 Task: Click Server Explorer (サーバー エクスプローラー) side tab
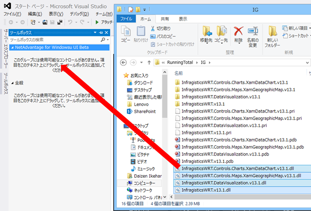click(6, 49)
